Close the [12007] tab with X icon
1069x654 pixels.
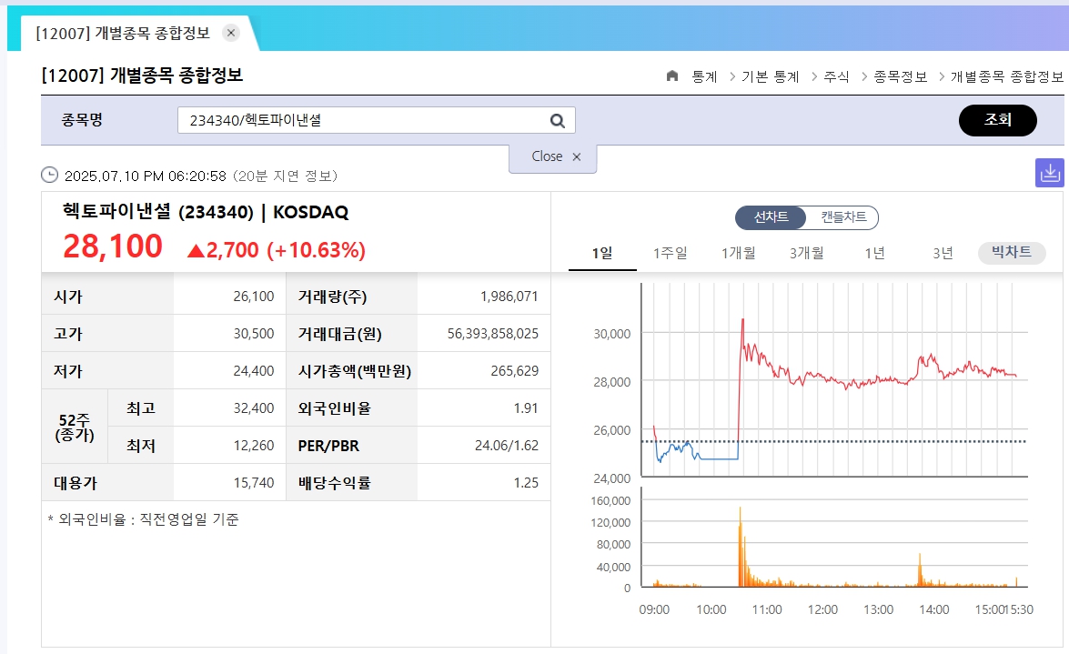click(231, 33)
